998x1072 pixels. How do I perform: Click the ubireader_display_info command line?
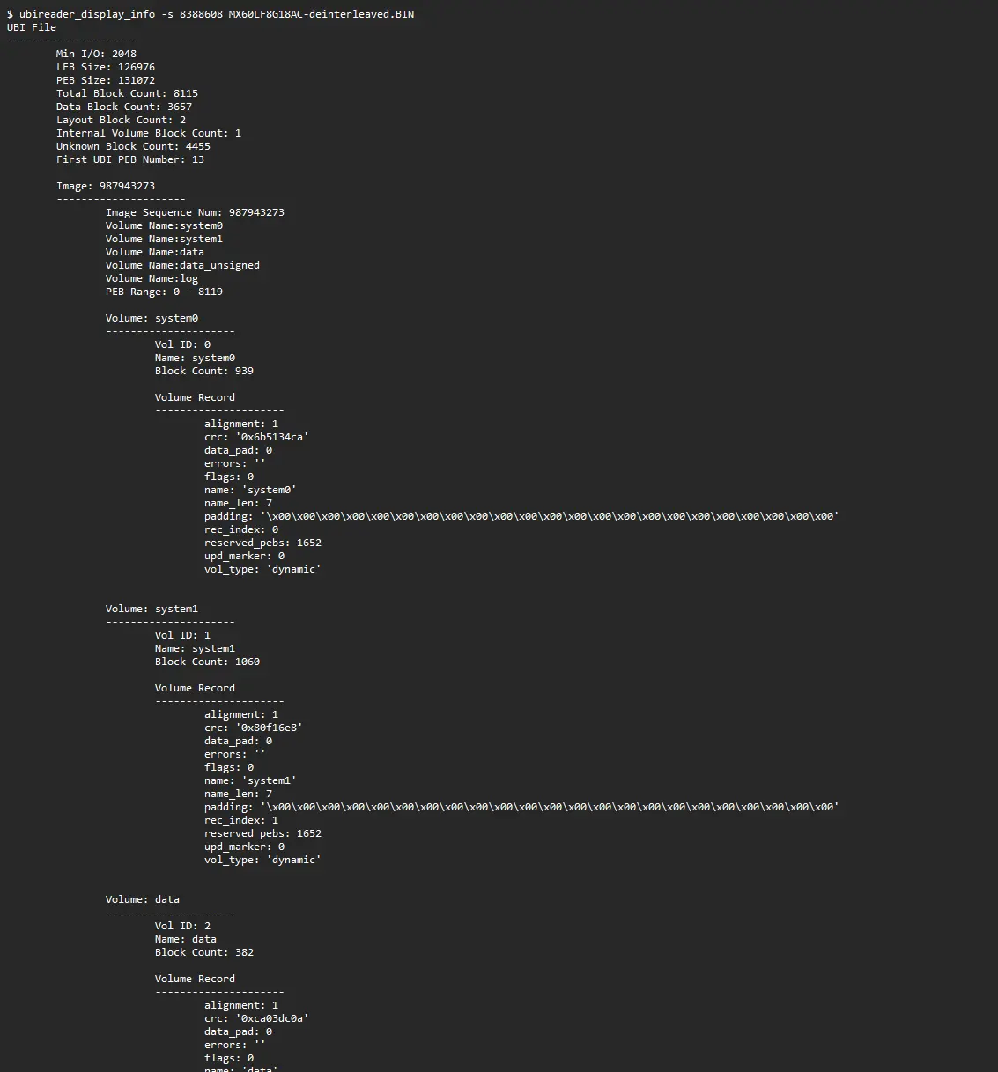(211, 14)
